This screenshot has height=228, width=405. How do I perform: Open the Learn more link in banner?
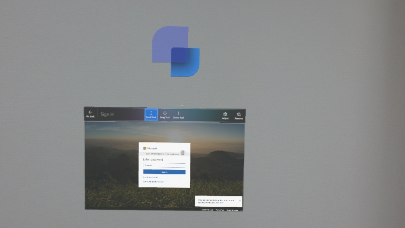pos(219,203)
